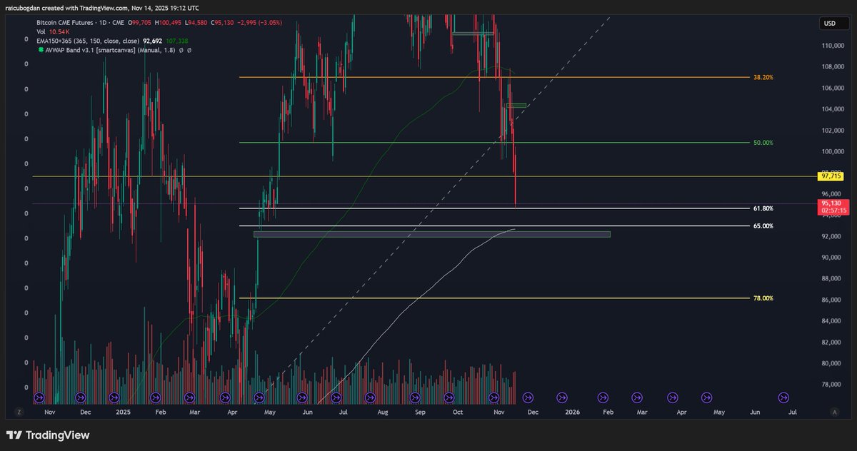
Task: Click the green EMA value 107,338
Action: [x=178, y=41]
